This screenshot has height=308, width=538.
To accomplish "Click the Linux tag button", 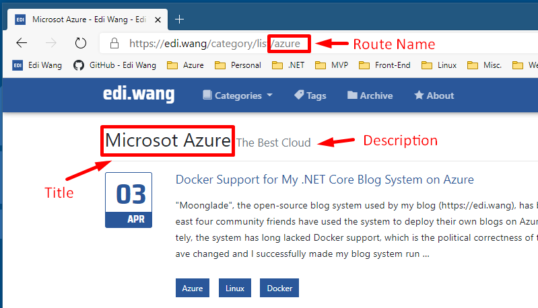I will coord(235,288).
